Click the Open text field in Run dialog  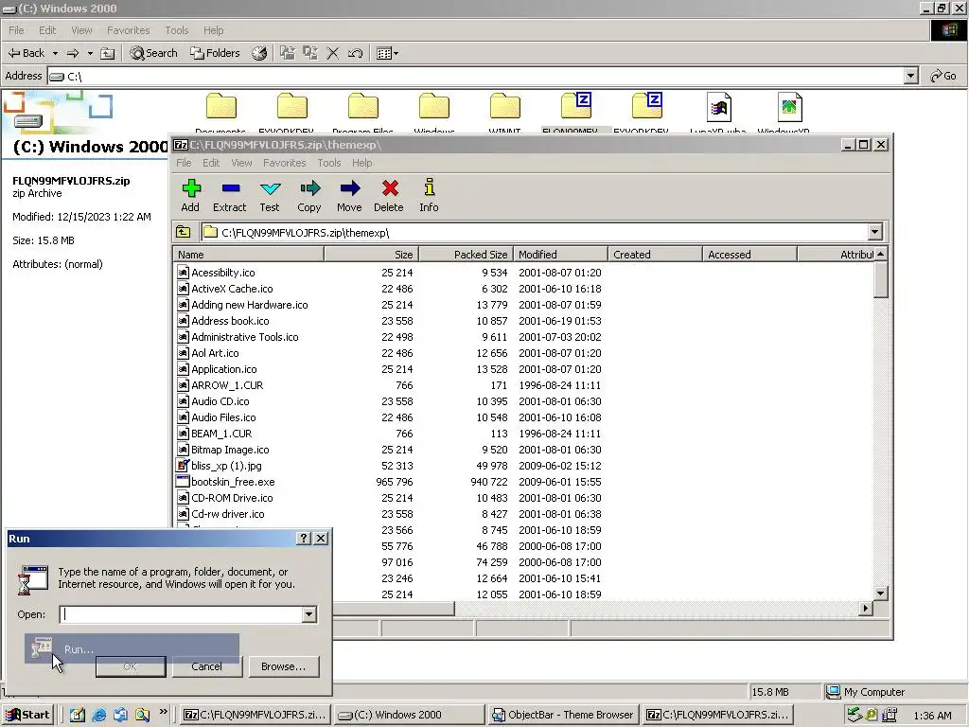tap(181, 614)
